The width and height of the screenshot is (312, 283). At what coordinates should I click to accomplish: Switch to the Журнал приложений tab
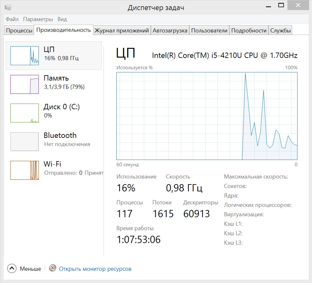(x=122, y=31)
